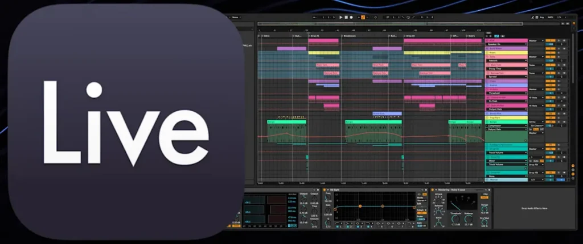Viewport: 583px width, 244px height.
Task: Toggle Adaptive Q in EQ Eight
Action: [x=422, y=212]
